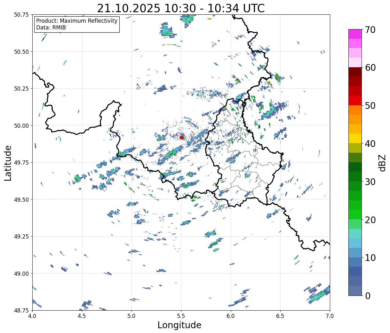Click the plot title showing date and UTC time
The width and height of the screenshot is (390, 333).
(x=181, y=8)
